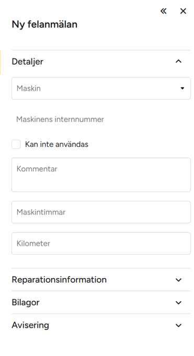Click inside the Kommentar text area

coord(101,175)
